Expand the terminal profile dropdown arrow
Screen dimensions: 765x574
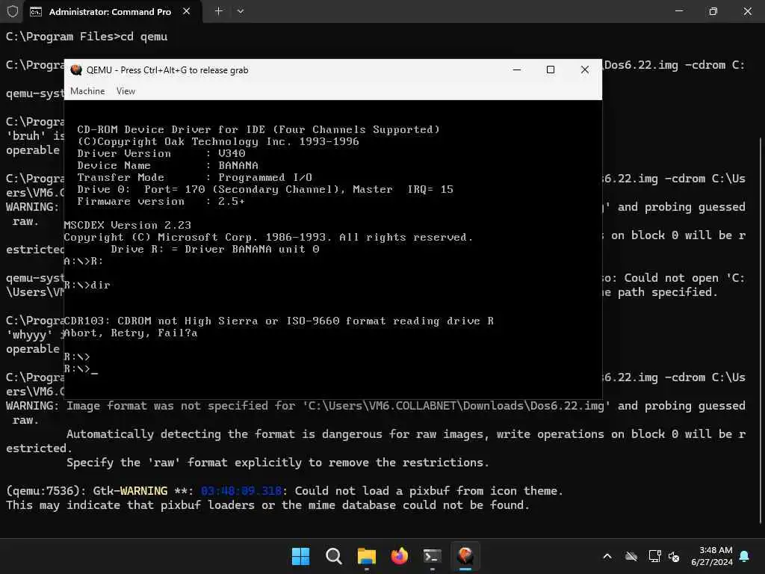[x=240, y=11]
